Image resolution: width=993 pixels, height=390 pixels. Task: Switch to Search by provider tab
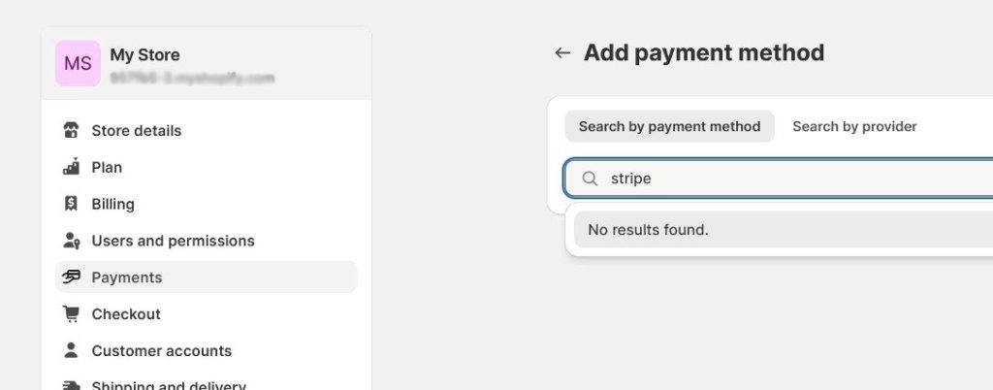(854, 126)
